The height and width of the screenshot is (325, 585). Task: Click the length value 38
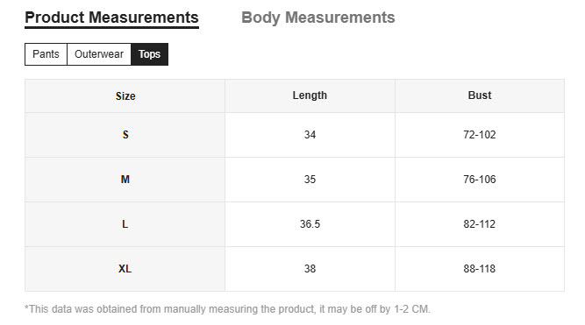click(310, 269)
